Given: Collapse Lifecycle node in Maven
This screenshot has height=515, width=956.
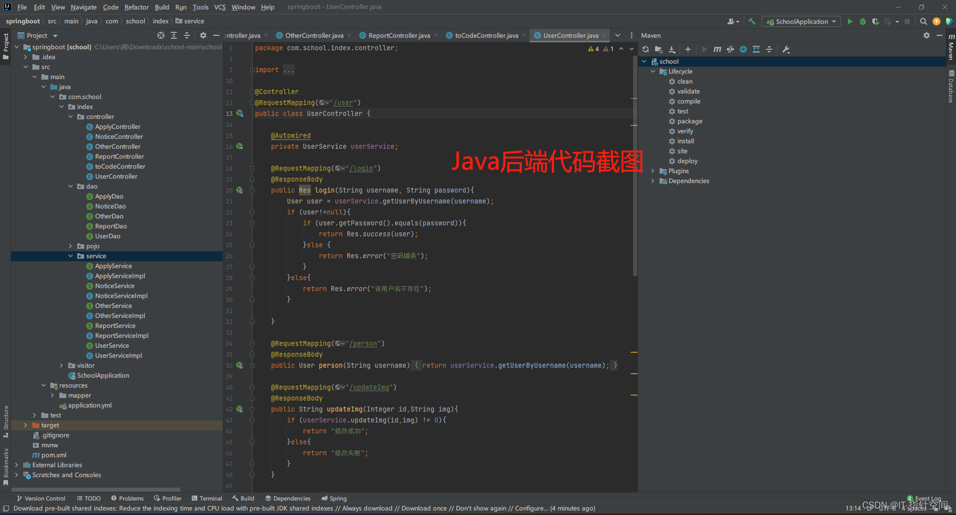Looking at the screenshot, I should click(x=653, y=71).
